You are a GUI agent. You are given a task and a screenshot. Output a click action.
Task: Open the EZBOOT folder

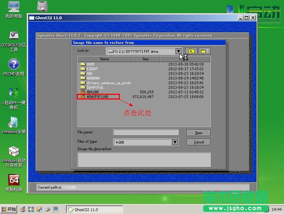92,69
